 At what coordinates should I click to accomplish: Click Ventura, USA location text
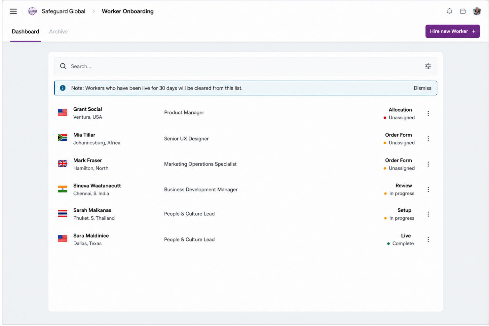point(88,117)
